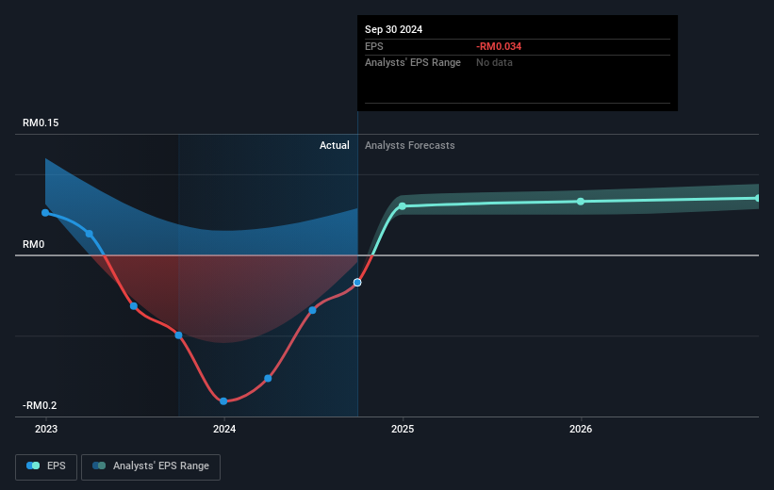This screenshot has width=774, height=490.
Task: Toggle the Analysts' EPS Range legend
Action: point(151,466)
